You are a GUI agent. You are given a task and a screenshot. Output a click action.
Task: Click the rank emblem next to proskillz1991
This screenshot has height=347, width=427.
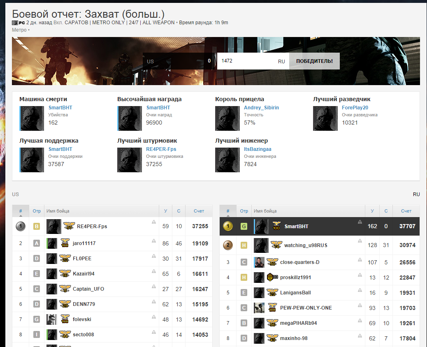point(271,277)
